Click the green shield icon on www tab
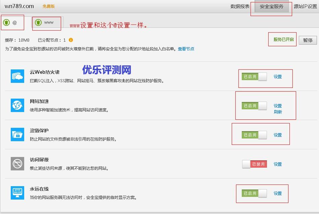This screenshot has height=214, width=319. (38, 23)
